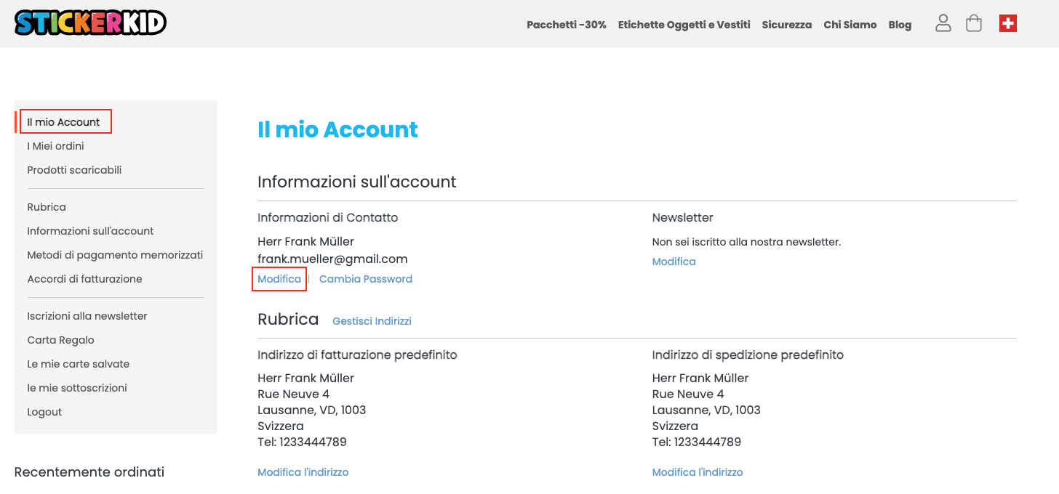Visit the Blog link in header
This screenshot has height=494, width=1059.
click(900, 25)
